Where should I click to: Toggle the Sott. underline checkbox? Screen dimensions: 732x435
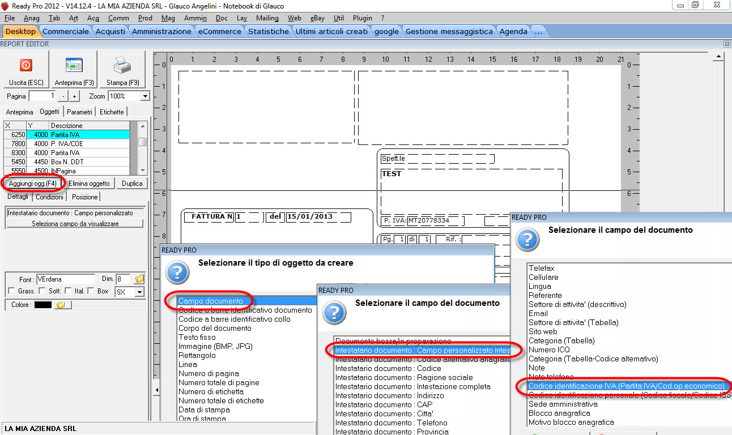(42, 292)
